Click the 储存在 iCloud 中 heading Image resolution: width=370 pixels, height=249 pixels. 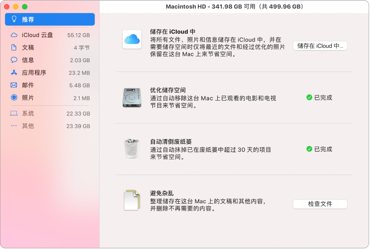click(x=173, y=32)
